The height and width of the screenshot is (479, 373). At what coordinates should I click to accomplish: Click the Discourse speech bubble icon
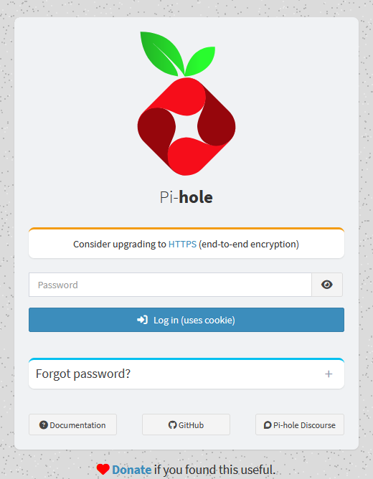268,425
